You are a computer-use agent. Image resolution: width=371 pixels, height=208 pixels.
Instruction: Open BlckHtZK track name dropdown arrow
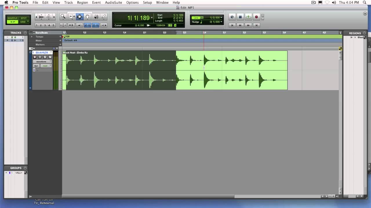51,53
